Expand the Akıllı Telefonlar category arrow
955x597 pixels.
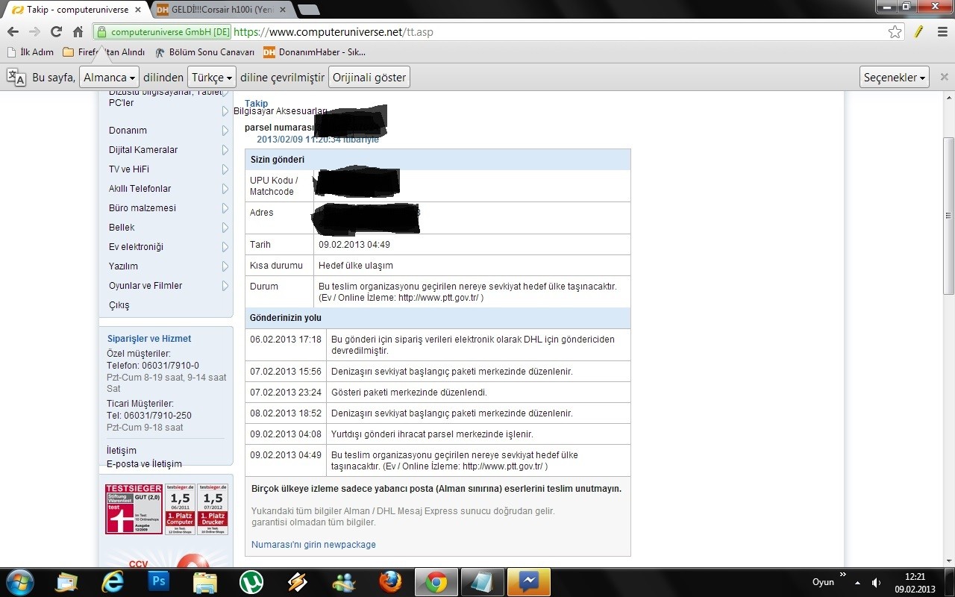click(225, 189)
